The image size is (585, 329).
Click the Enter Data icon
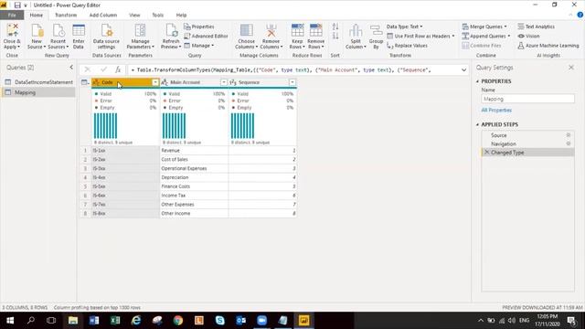79,30
